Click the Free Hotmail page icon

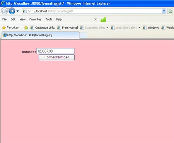tap(59, 27)
